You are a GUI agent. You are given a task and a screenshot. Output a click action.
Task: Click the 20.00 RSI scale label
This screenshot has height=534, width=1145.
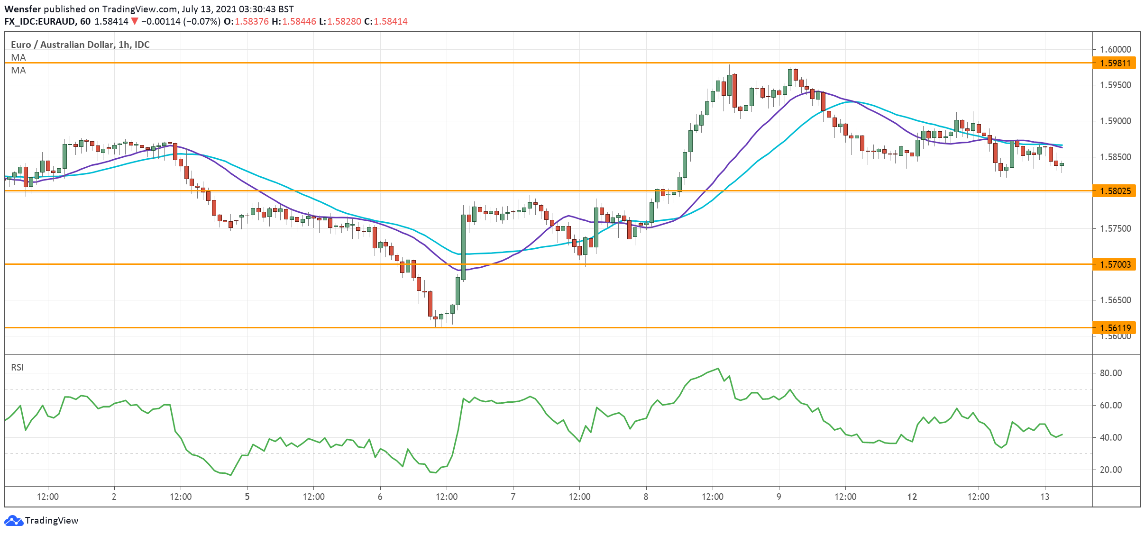(1110, 470)
